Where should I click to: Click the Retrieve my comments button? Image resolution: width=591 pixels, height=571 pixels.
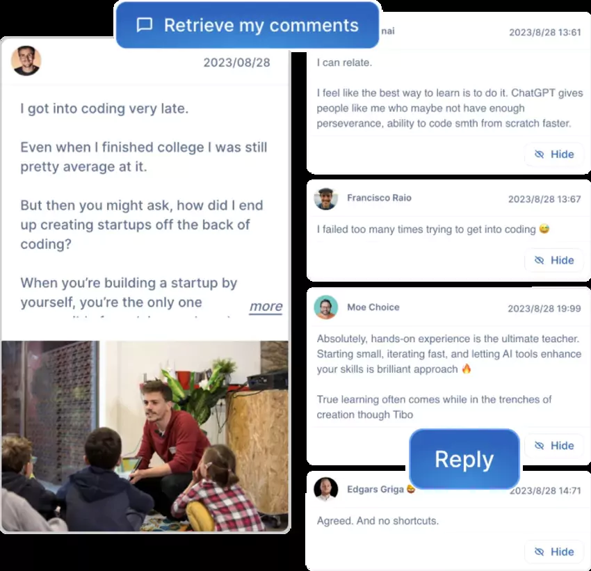click(248, 25)
